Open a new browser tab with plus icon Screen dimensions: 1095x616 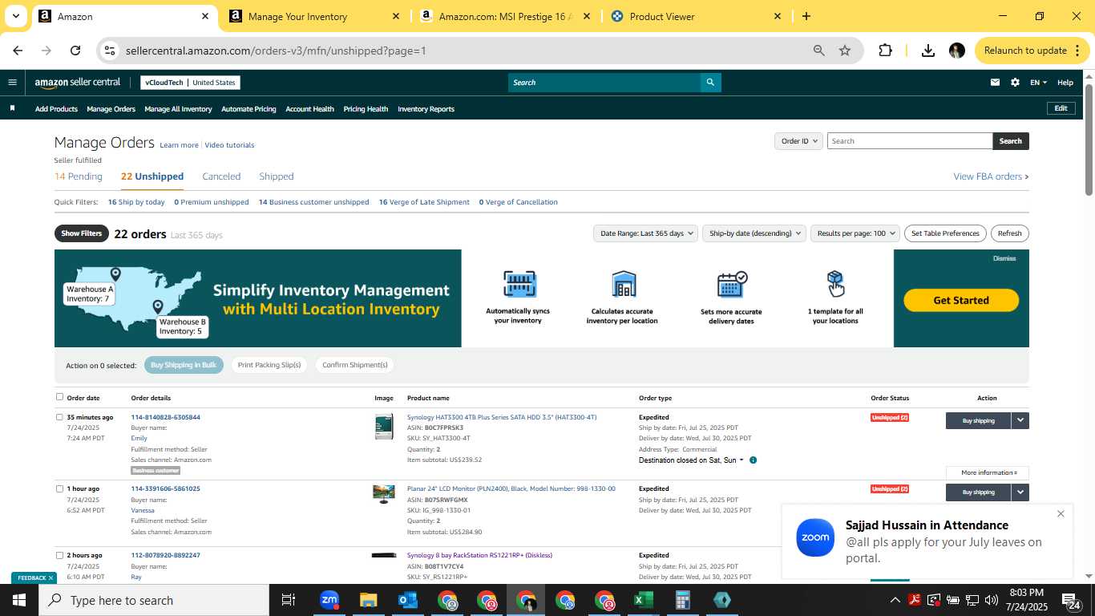point(806,16)
